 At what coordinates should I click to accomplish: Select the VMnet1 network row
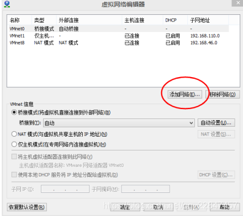(x=119, y=36)
